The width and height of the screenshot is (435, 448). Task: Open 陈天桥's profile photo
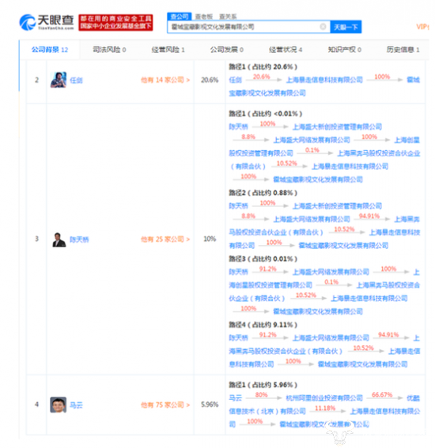pos(59,239)
